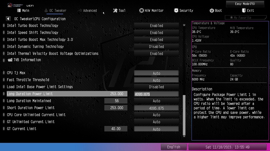Click the settings list scrollbar thumb
The height and width of the screenshot is (151, 270).
184,115
